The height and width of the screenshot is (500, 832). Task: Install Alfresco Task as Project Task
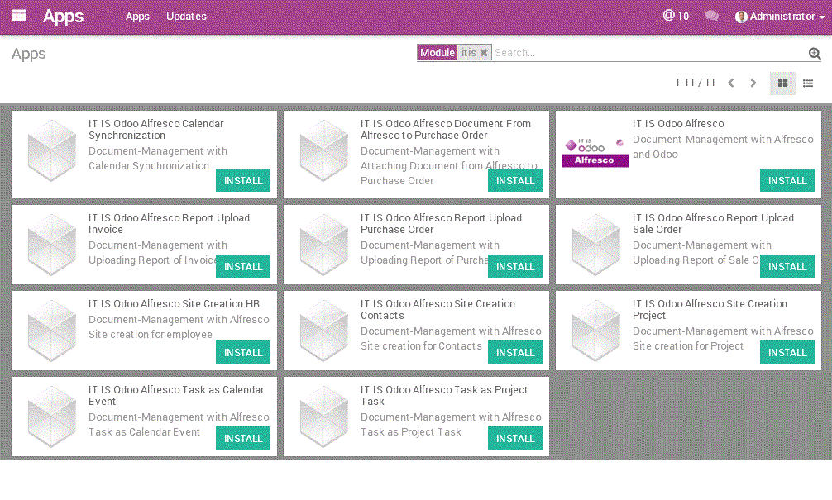(515, 439)
